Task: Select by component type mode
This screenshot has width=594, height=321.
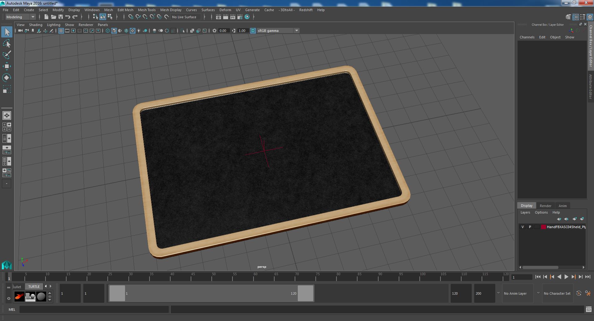Action: pyautogui.click(x=110, y=17)
